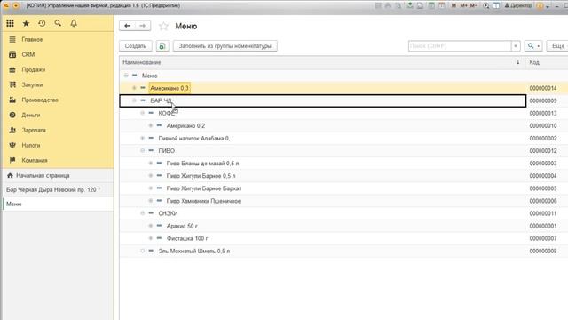The image size is (568, 320).
Task: Expand the Пивной напиток Алабама node
Action: tap(142, 139)
